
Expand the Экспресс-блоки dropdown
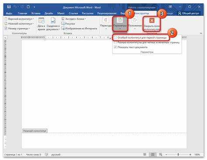pyautogui.click(x=73, y=19)
